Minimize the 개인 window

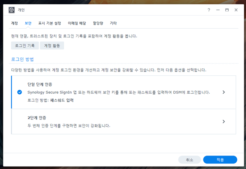(x=218, y=10)
